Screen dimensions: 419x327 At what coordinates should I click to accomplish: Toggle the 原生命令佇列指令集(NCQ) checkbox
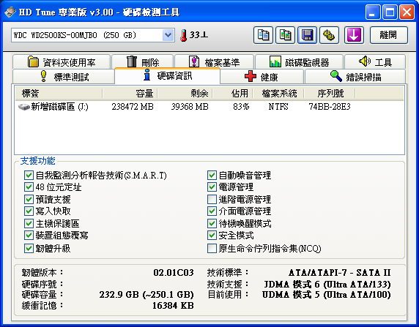pos(212,248)
